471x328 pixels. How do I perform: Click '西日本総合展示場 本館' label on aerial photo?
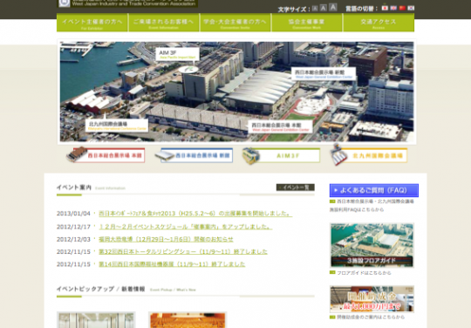[280, 126]
